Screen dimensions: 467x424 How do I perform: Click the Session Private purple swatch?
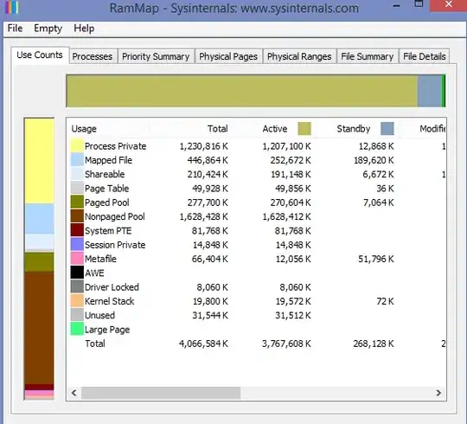pyautogui.click(x=77, y=245)
